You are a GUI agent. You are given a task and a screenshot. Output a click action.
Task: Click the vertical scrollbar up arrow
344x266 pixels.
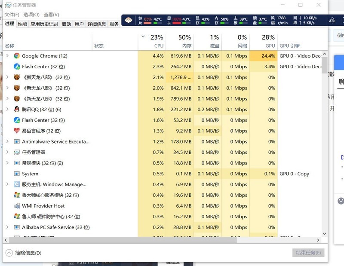[325, 54]
